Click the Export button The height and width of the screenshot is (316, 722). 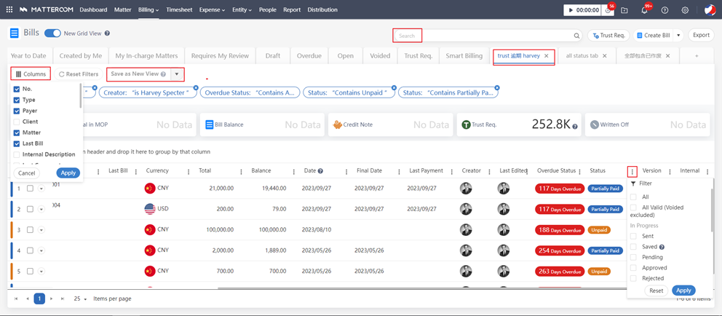pos(701,35)
